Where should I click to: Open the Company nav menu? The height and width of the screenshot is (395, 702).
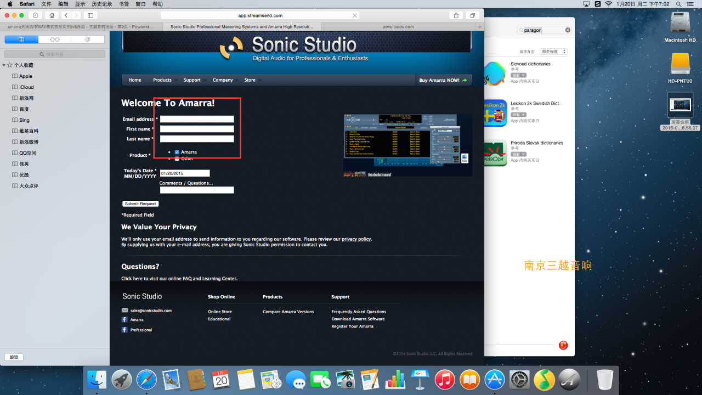coord(223,80)
